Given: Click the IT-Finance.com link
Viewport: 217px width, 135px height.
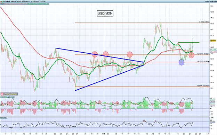Looking at the screenshot, I should click(x=211, y=1).
